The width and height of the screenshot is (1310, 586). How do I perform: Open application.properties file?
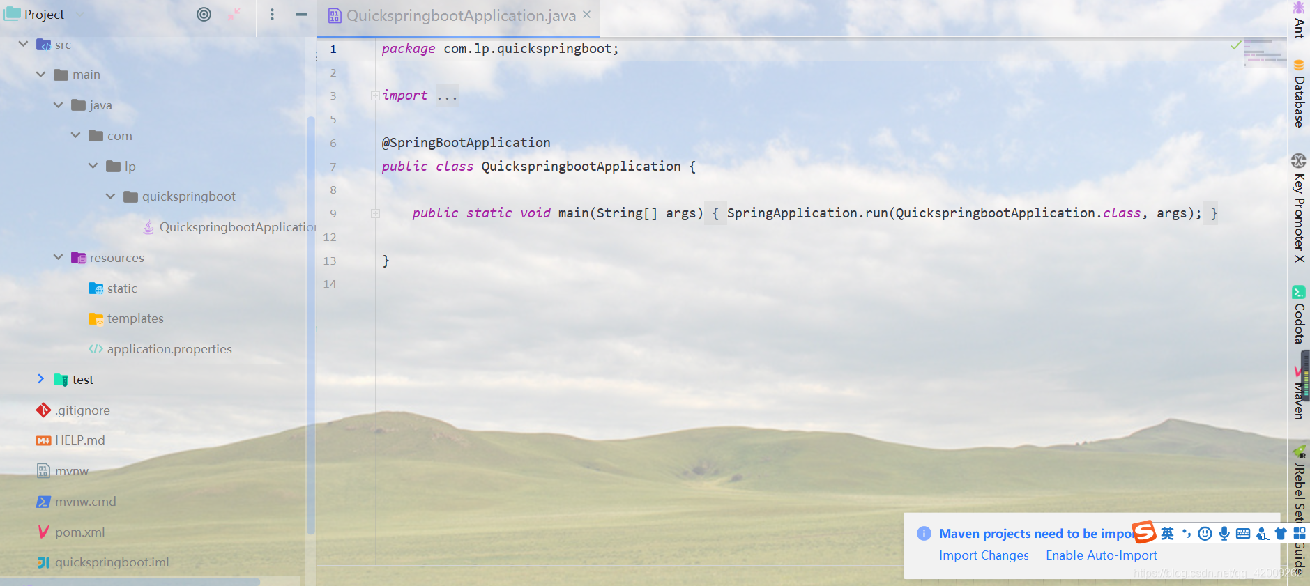point(160,349)
